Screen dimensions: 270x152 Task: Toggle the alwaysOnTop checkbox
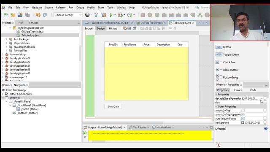coord(243,111)
